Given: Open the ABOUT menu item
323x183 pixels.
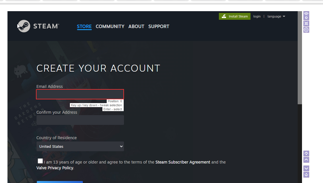Looking at the screenshot, I should [136, 26].
